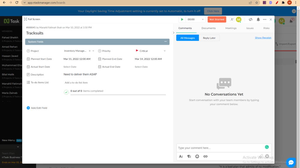This screenshot has height=168, width=300.
Task: Click the browser address bar URL
Action: click(x=46, y=3)
